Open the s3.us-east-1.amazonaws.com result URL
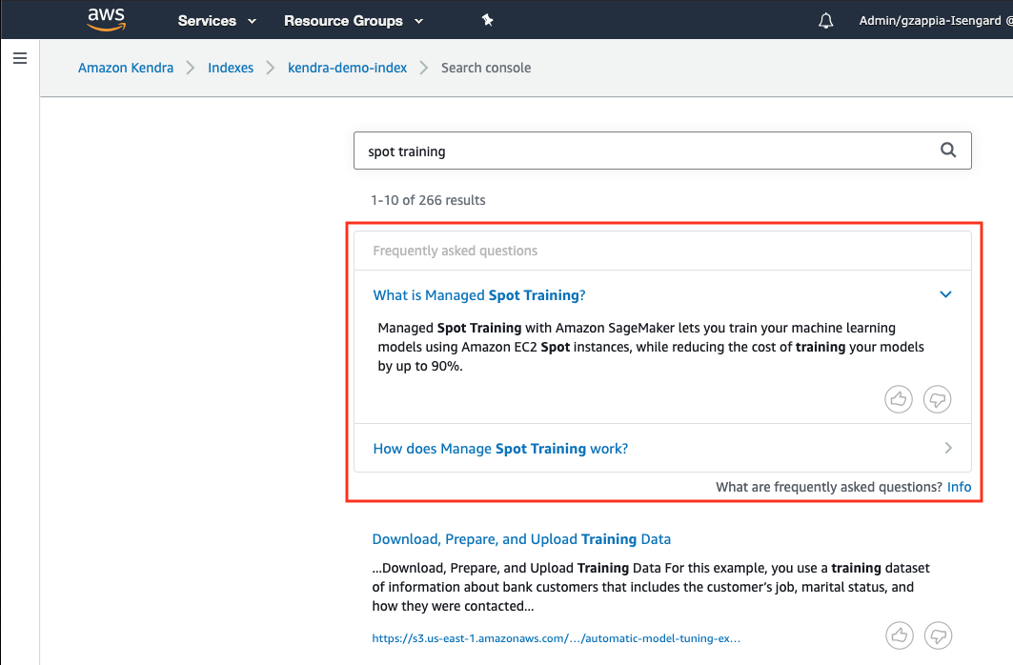 point(557,638)
